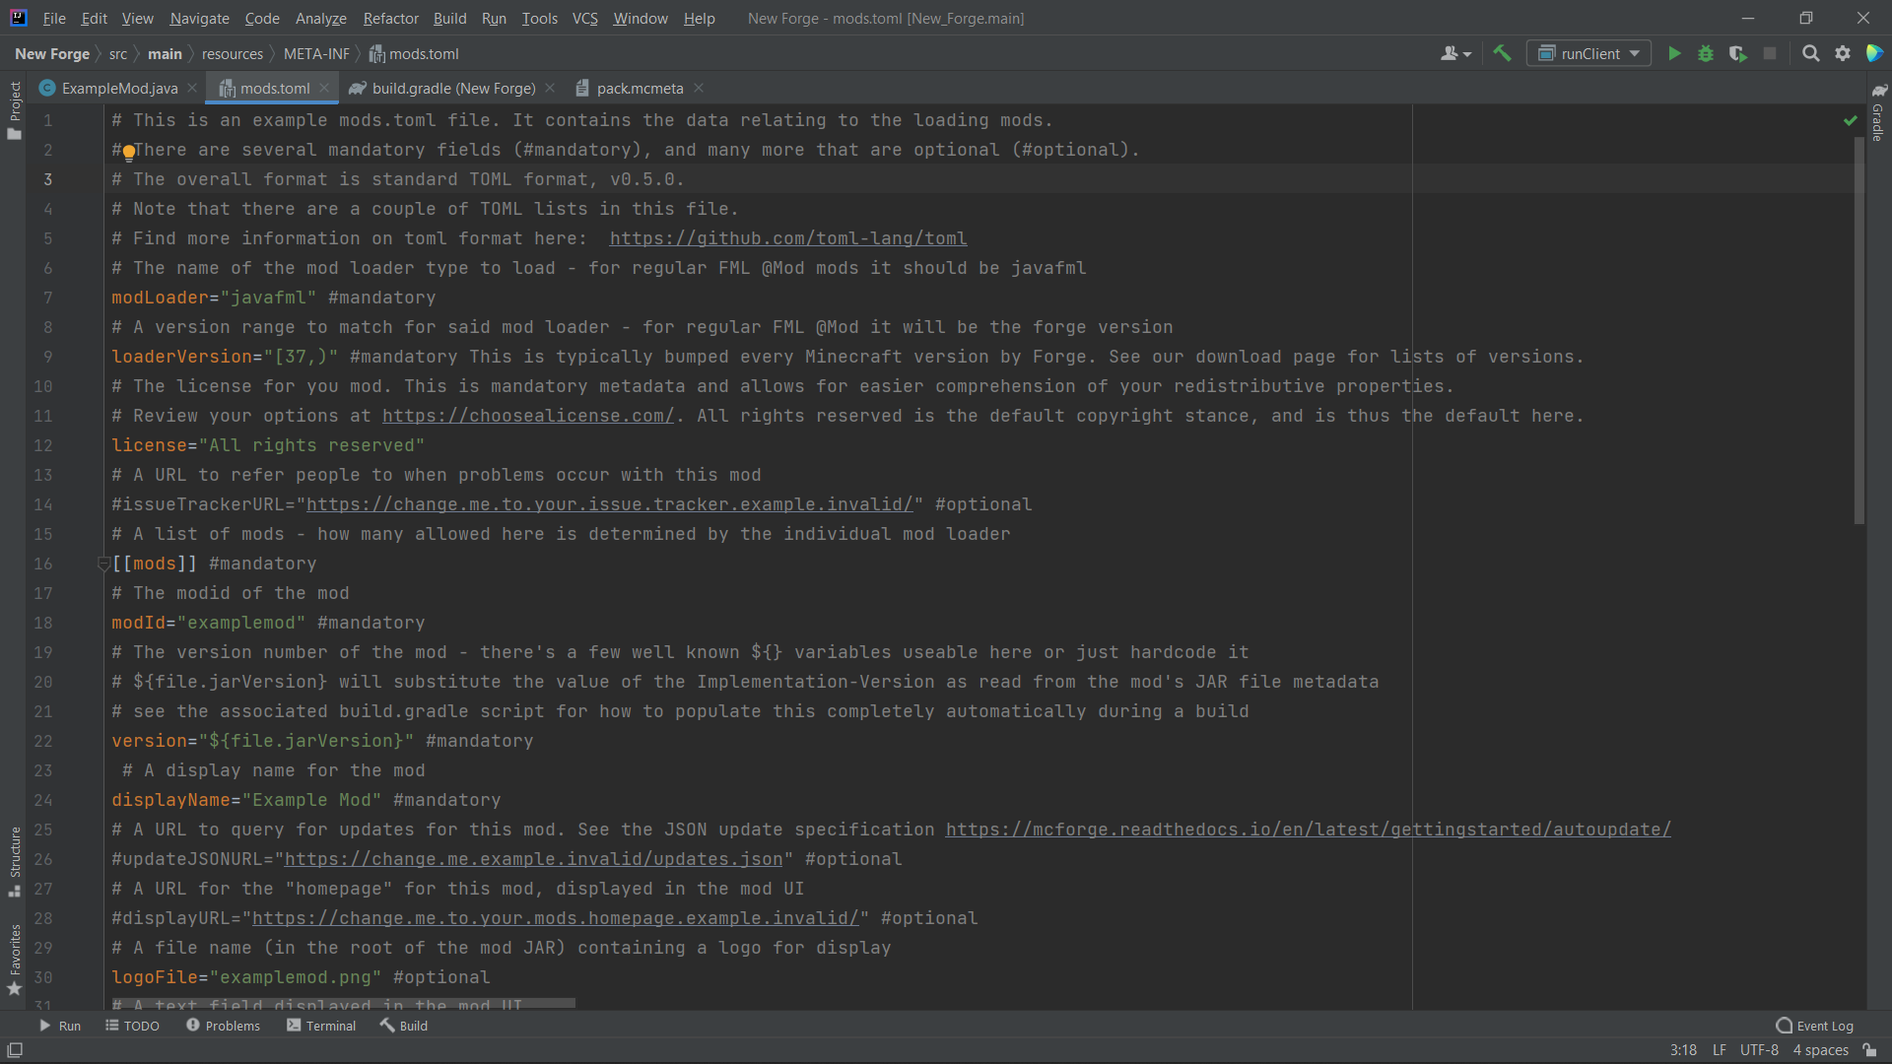Toggle the Project tool window stripe button
The image size is (1892, 1064).
(x=15, y=108)
